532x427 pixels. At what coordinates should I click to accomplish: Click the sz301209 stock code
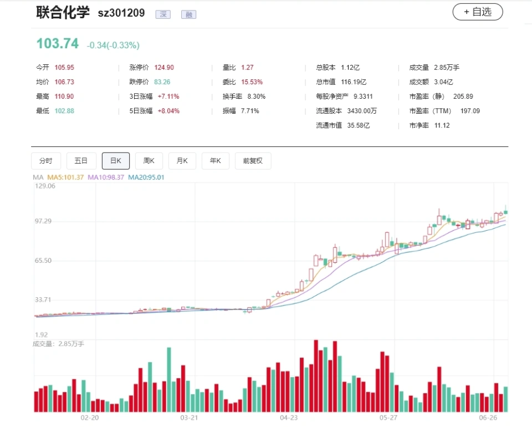121,13
